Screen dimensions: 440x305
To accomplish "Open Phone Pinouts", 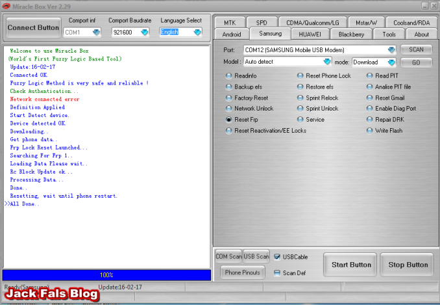I will (243, 272).
